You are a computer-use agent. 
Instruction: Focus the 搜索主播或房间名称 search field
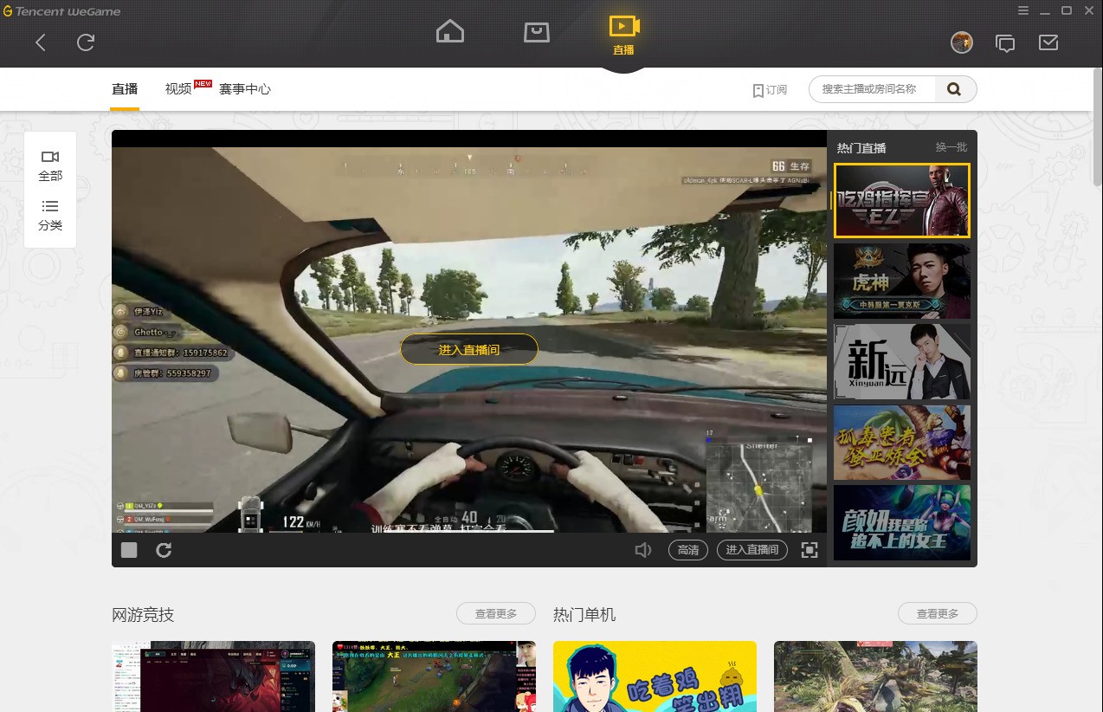872,89
